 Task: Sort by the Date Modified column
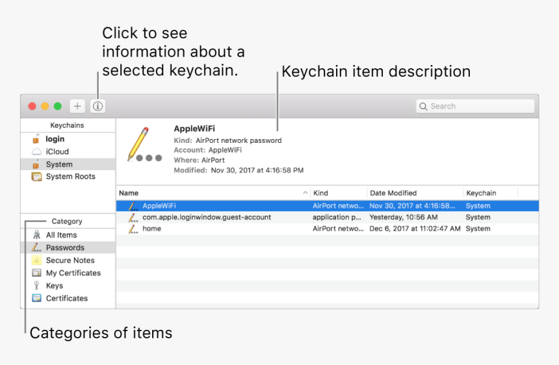[x=415, y=193]
